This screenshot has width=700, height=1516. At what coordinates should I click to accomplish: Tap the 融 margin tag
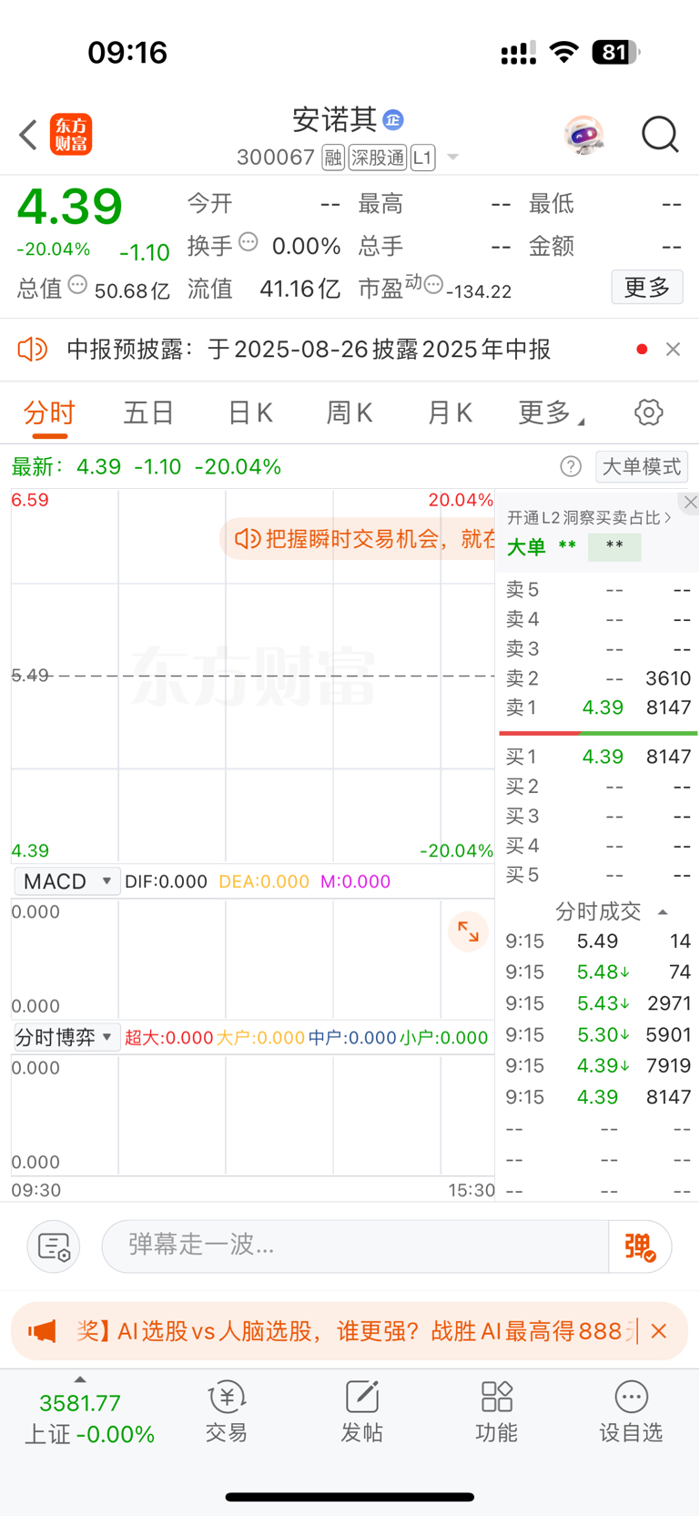pos(333,158)
